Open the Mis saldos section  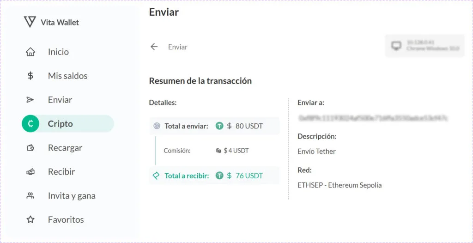[x=67, y=76]
